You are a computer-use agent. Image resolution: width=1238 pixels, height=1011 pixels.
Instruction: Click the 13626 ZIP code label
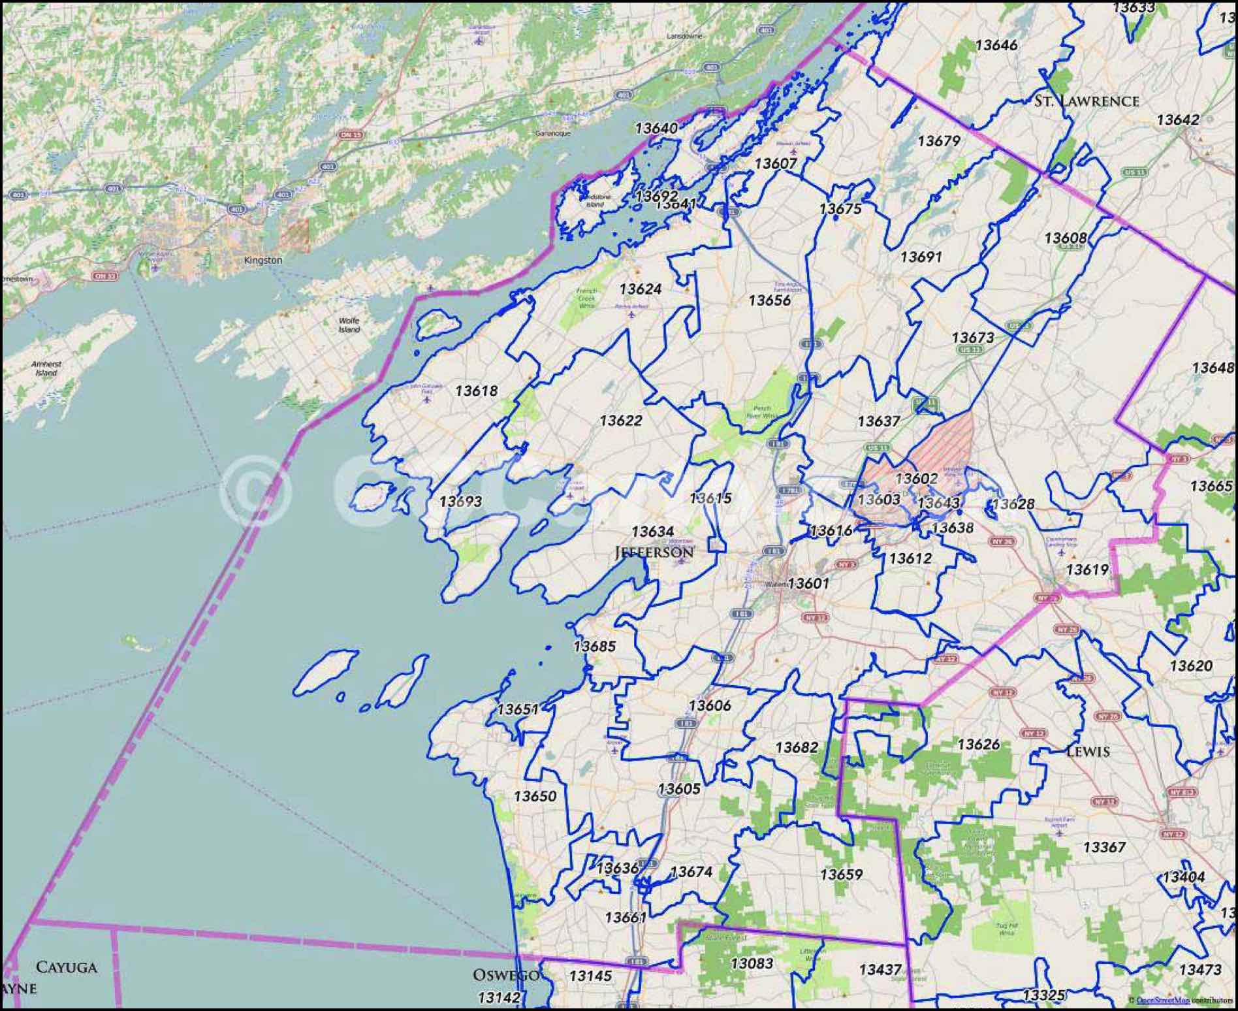(x=978, y=745)
